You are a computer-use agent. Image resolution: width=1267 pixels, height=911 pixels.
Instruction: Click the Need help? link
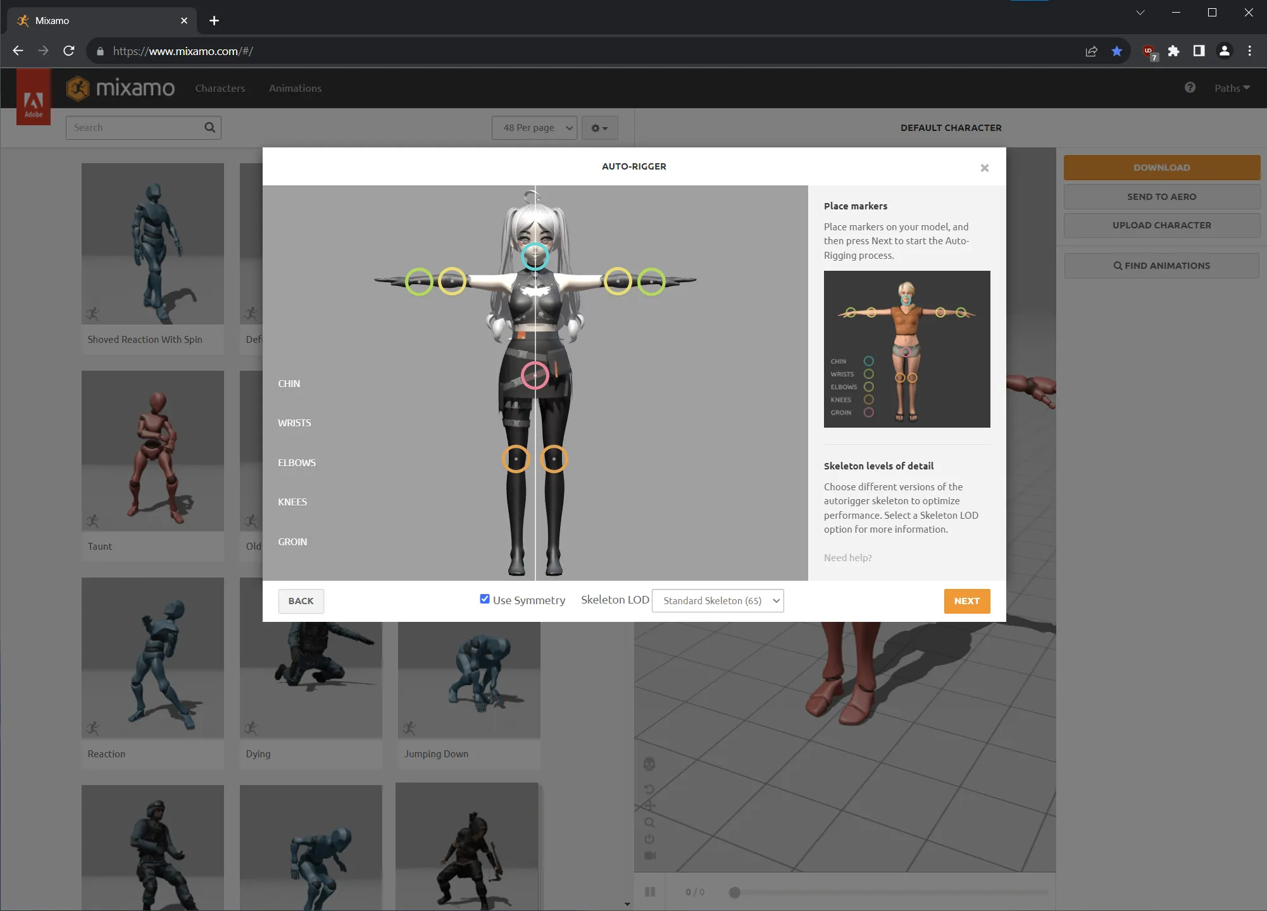pos(847,557)
